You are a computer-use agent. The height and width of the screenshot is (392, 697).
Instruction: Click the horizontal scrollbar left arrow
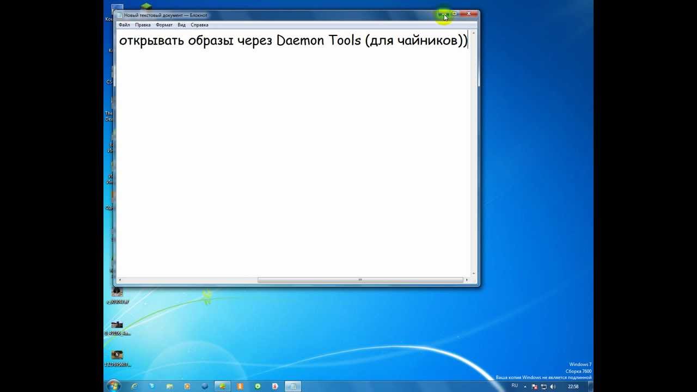click(x=120, y=280)
